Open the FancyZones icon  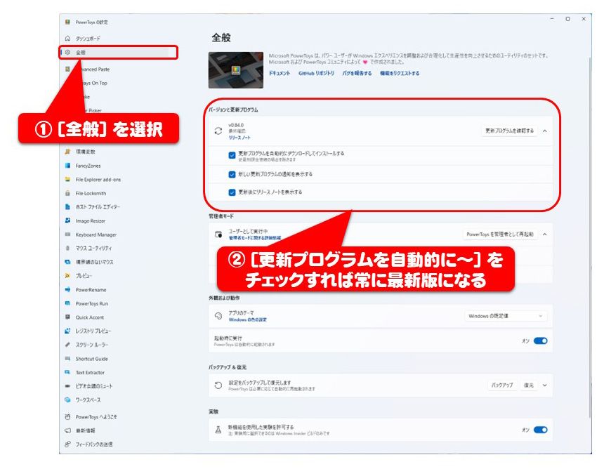68,166
